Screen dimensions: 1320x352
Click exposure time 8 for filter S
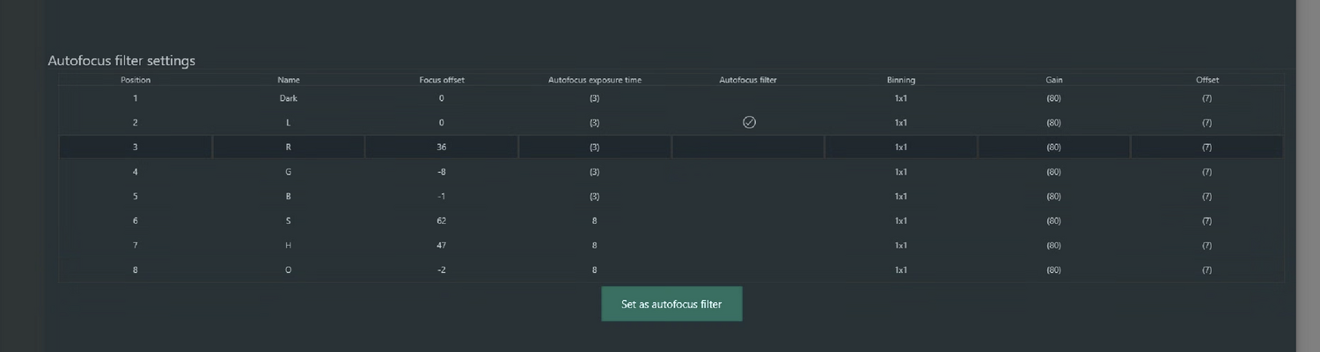pos(595,220)
